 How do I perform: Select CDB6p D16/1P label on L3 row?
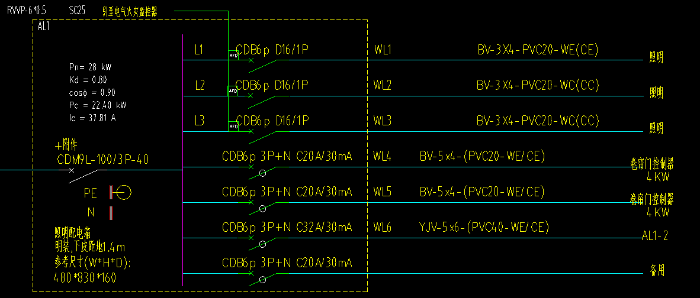pyautogui.click(x=272, y=120)
